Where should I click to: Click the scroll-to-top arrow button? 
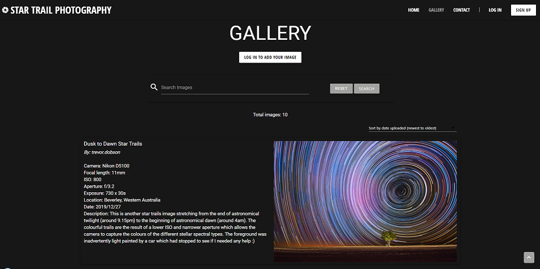coord(529,257)
